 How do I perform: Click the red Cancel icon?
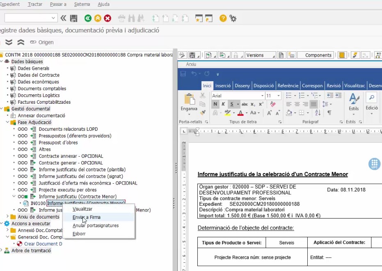click(108, 18)
